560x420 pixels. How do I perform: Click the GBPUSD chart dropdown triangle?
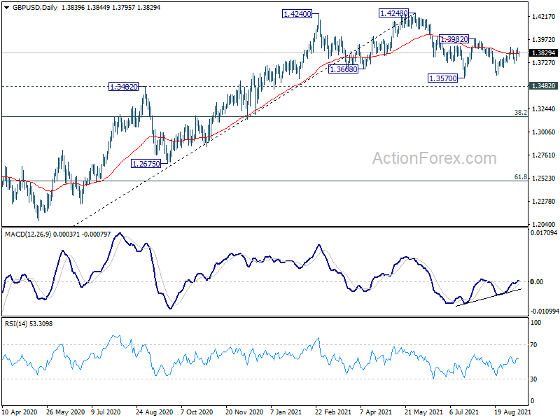(7, 8)
